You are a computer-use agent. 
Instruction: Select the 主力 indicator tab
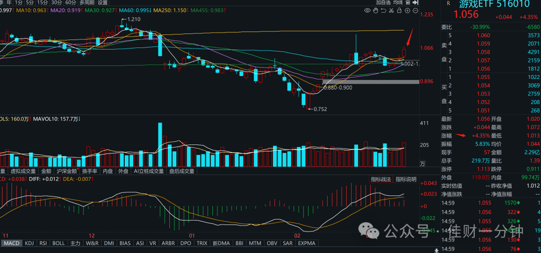point(76,243)
